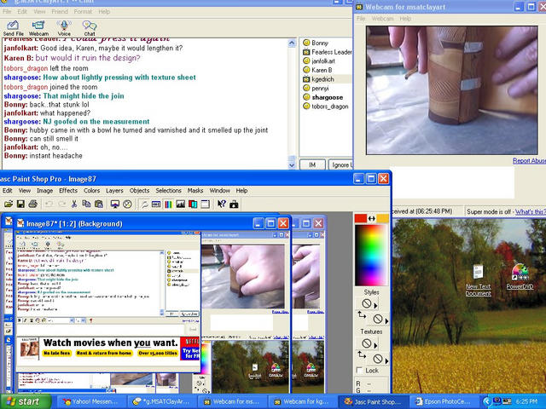The width and height of the screenshot is (546, 409).
Task: Swap foreground and background colors arrow
Action: pos(372,218)
